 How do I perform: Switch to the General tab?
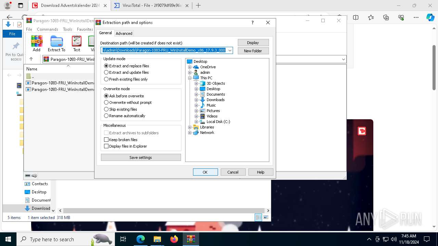coord(105,33)
